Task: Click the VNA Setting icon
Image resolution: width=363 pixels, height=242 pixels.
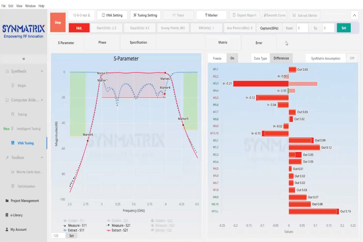Action: coord(103,15)
